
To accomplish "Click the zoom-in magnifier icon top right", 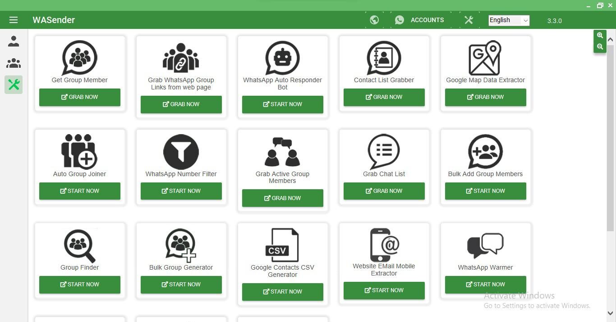I will pos(600,35).
